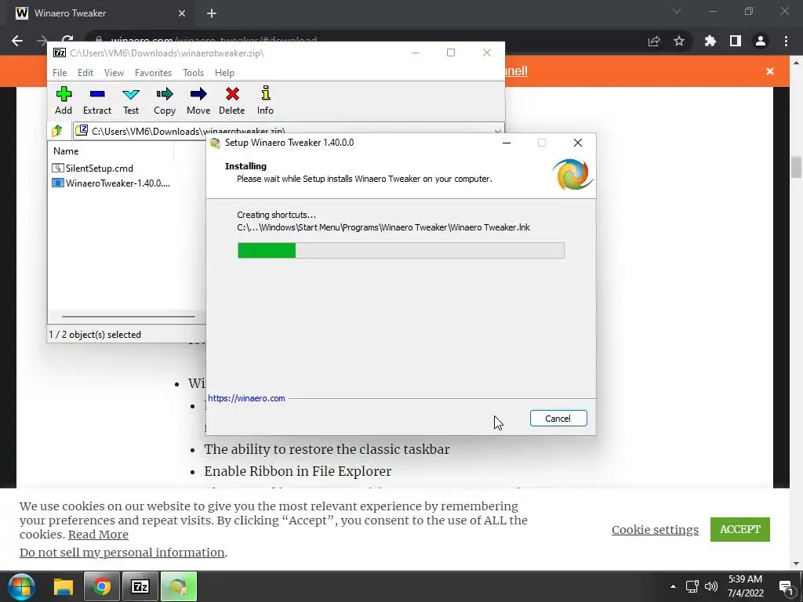The width and height of the screenshot is (803, 602).
Task: Select SilentSetup.cmd in the archive list
Action: coord(93,169)
